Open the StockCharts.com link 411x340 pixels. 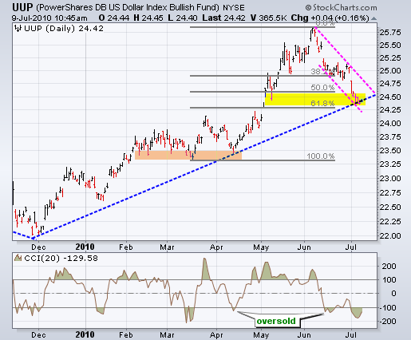click(345, 8)
